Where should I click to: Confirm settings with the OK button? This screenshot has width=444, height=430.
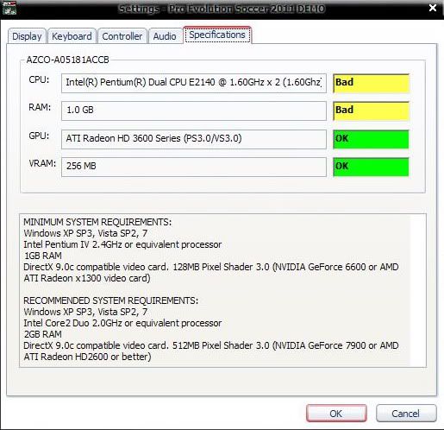pos(336,414)
